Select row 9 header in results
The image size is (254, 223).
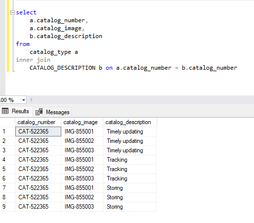(x=7, y=207)
